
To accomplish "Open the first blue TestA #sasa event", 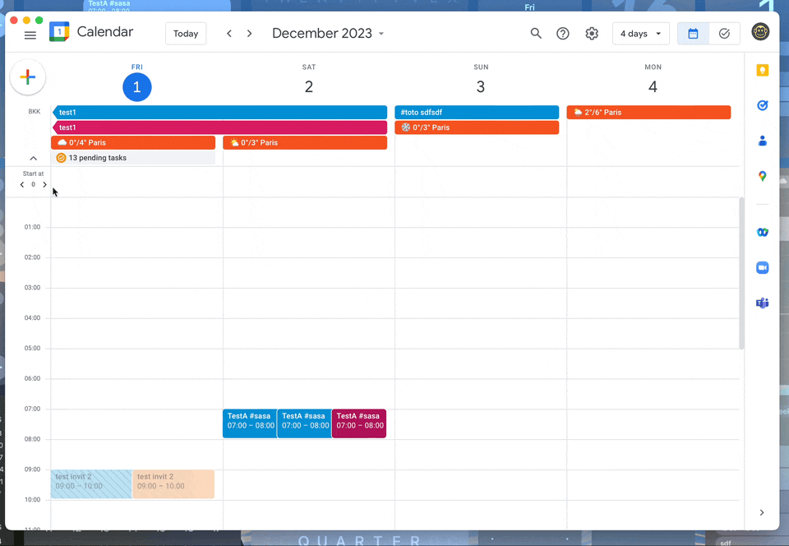I will pyautogui.click(x=250, y=423).
